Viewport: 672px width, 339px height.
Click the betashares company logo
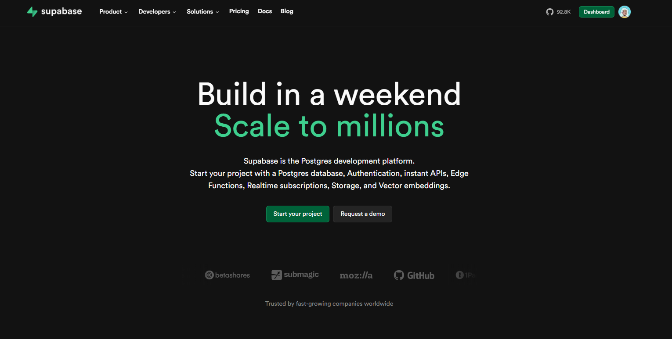pos(228,275)
